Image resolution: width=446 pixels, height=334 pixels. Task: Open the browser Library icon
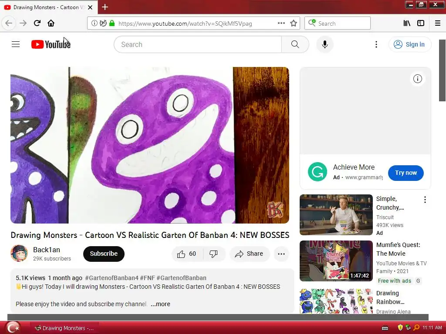[x=407, y=23]
